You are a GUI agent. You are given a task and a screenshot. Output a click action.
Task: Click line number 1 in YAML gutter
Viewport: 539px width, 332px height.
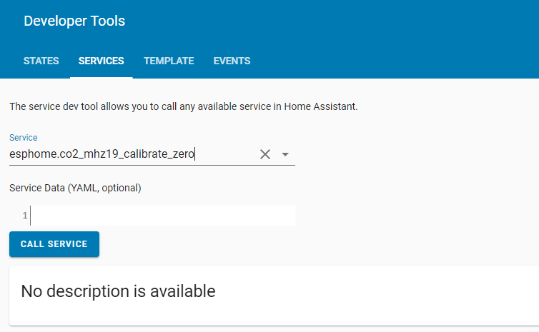pos(24,216)
